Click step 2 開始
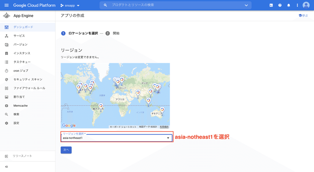The width and height of the screenshot is (314, 172). [113, 33]
